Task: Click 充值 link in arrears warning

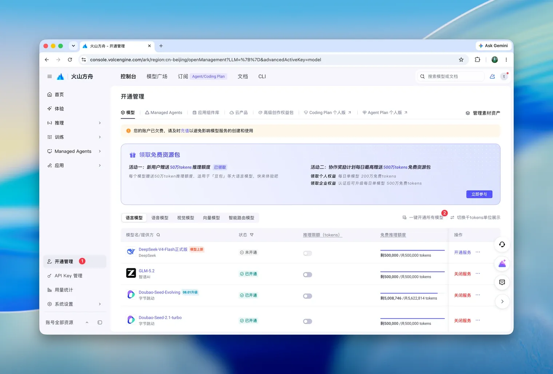Action: coord(185,131)
